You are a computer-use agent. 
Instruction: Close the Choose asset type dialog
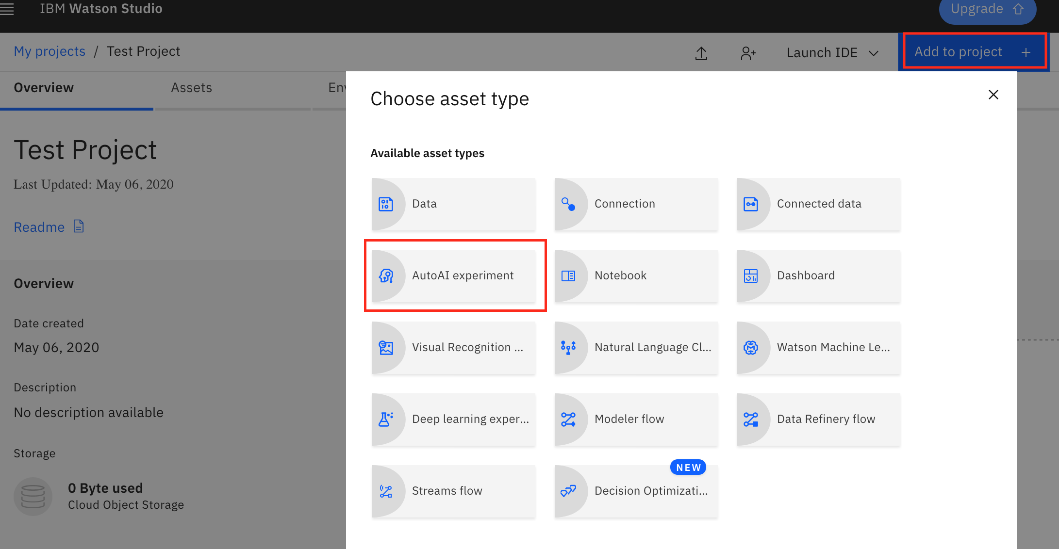[x=993, y=95]
